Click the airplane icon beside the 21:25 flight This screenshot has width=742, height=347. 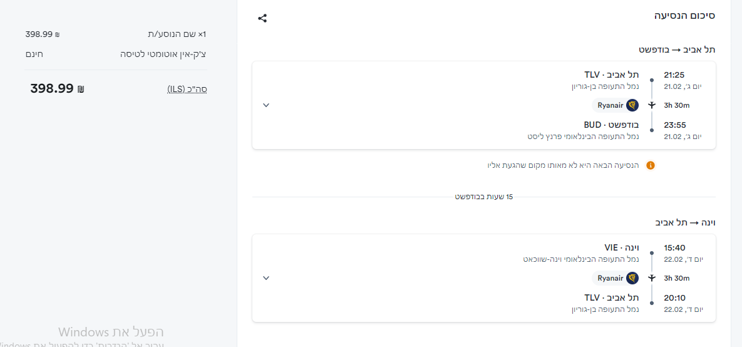(652, 105)
